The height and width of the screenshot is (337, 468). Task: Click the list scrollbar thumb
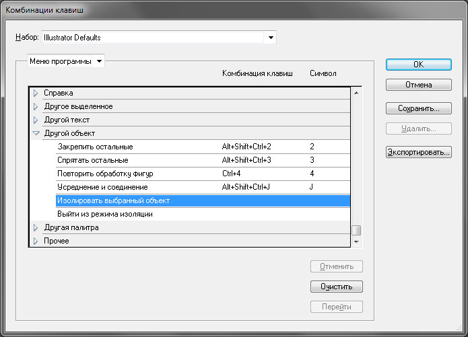(356, 230)
